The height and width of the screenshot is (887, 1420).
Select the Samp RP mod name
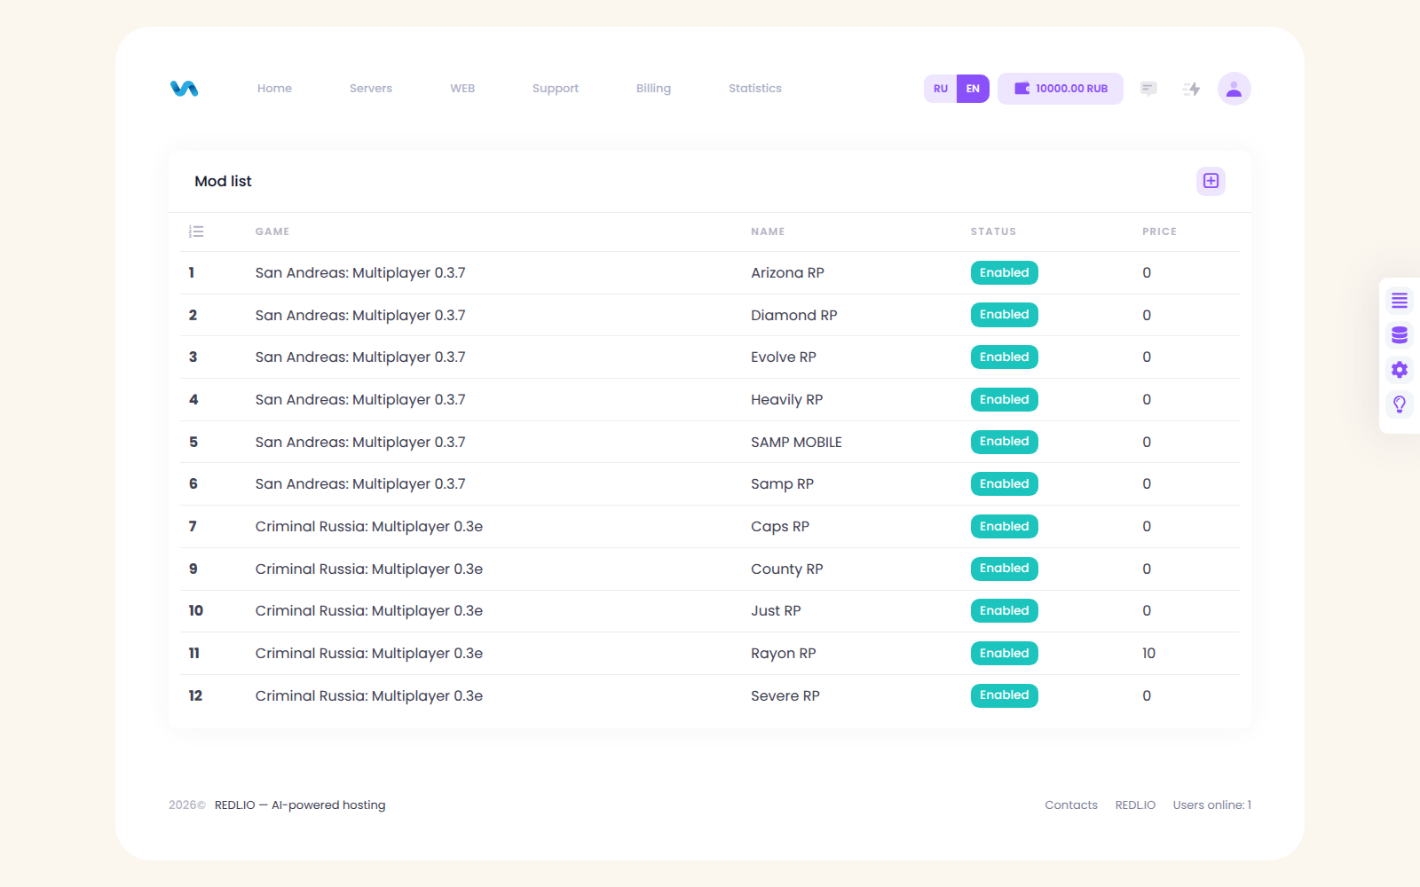click(x=782, y=484)
